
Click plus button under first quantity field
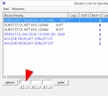(21, 87)
